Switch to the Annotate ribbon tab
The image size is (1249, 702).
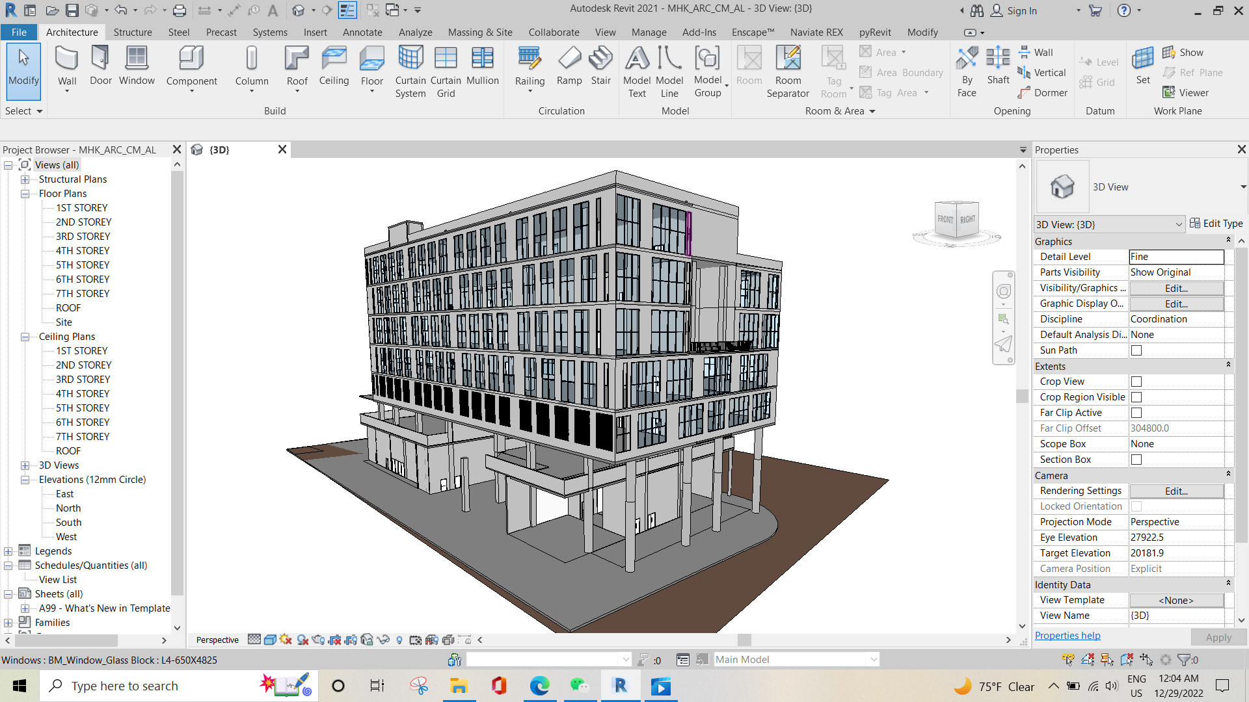[362, 32]
